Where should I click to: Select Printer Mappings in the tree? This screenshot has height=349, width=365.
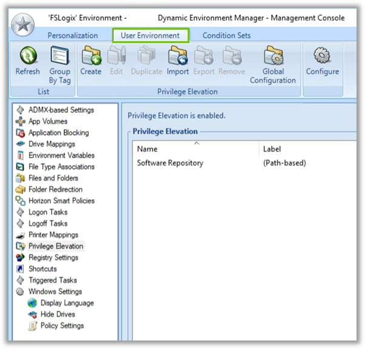tap(53, 234)
